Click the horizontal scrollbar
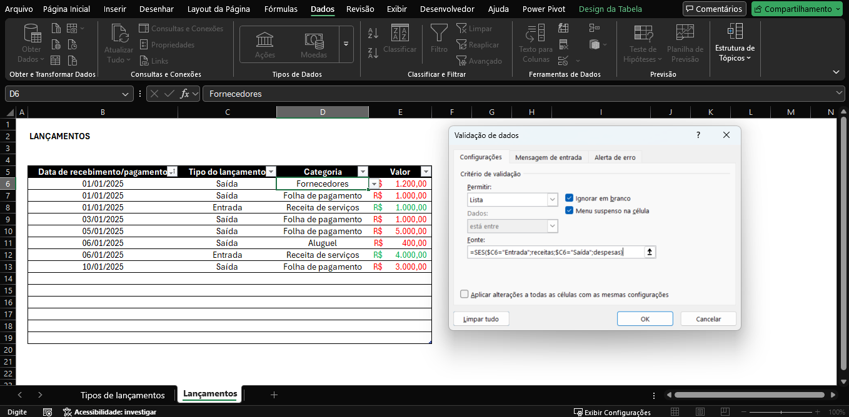 749,395
